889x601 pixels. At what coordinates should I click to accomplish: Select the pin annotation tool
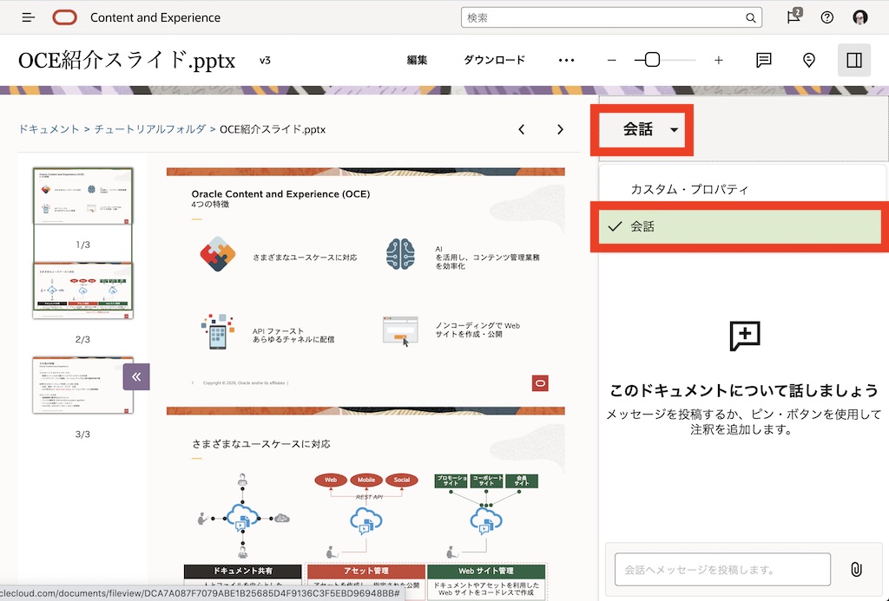[808, 60]
